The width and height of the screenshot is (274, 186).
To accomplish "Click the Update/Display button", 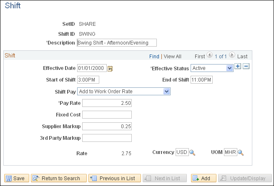I will click(245, 178).
